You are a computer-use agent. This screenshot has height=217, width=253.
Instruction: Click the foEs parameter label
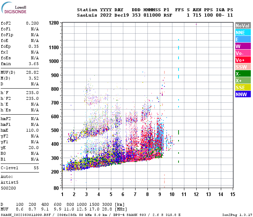6,58
